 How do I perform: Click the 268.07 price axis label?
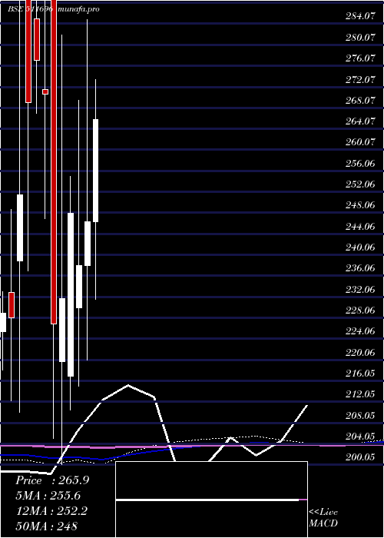[x=360, y=100]
